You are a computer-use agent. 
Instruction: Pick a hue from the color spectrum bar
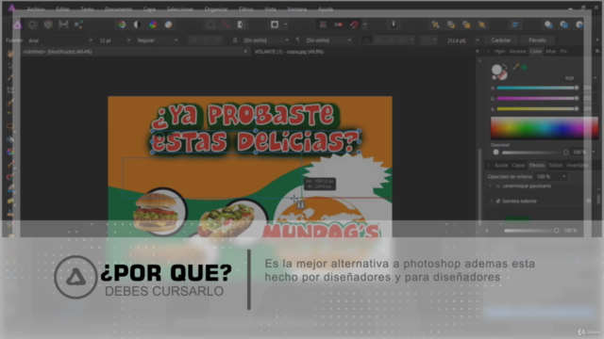click(545, 128)
